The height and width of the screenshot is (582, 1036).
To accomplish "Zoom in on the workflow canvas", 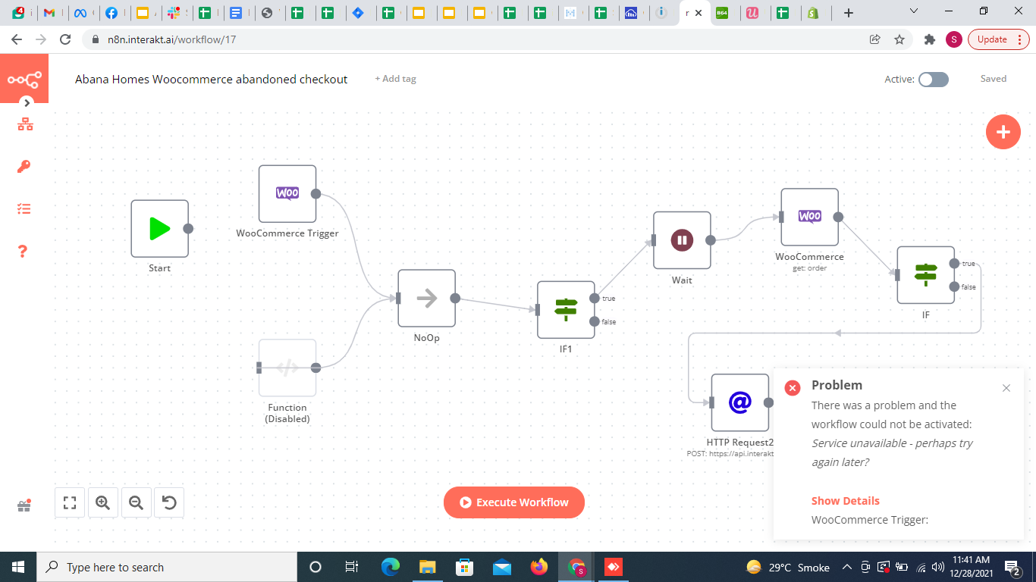I will click(103, 502).
